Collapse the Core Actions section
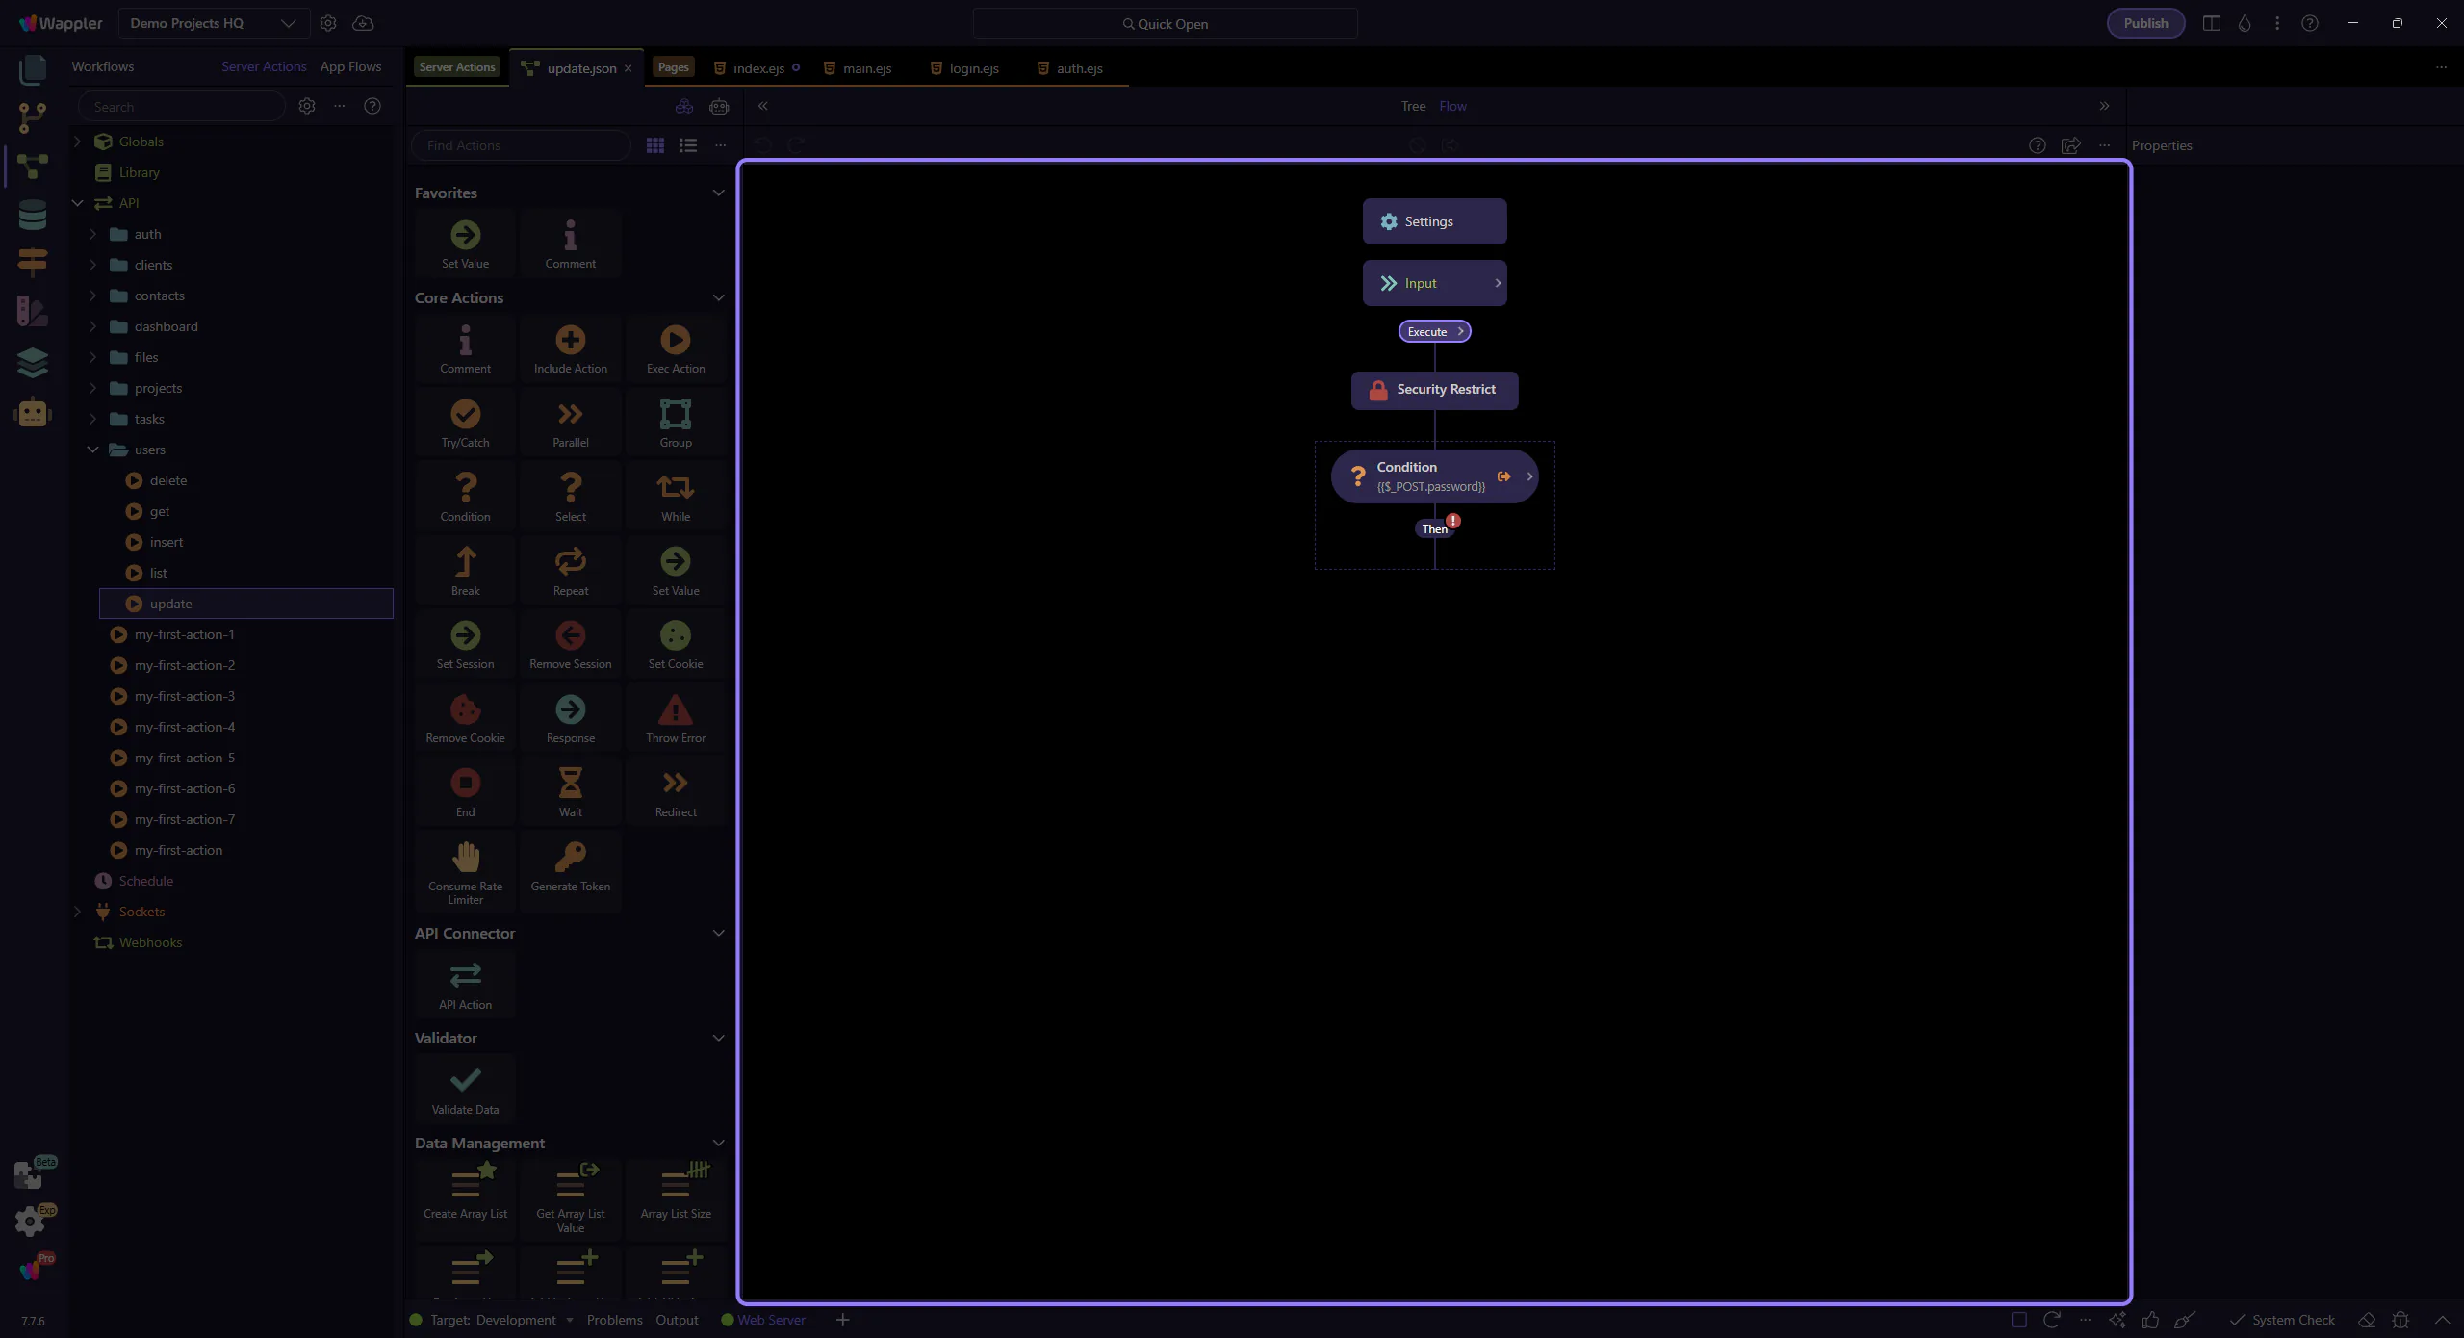The height and width of the screenshot is (1338, 2464). [x=718, y=297]
